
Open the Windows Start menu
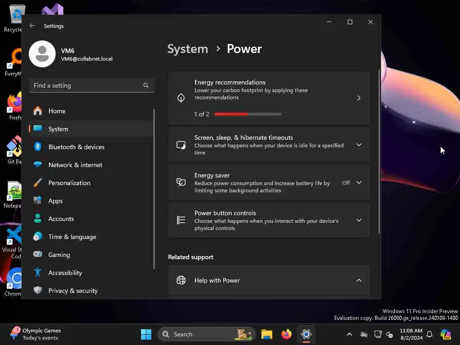click(x=146, y=334)
